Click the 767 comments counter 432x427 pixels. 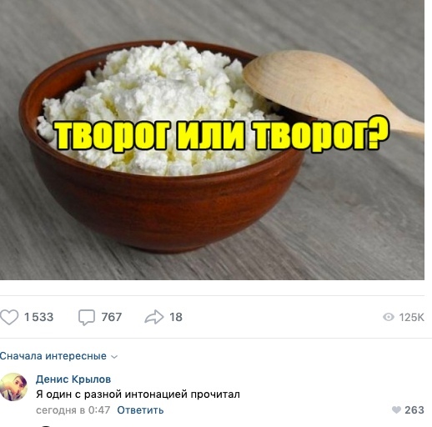tap(112, 317)
